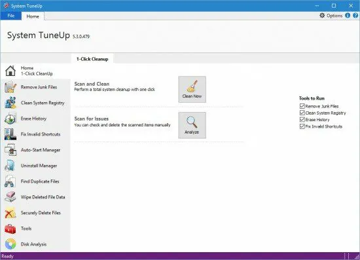This screenshot has width=360, height=260.
Task: Disable the Erase History checkbox
Action: point(302,120)
